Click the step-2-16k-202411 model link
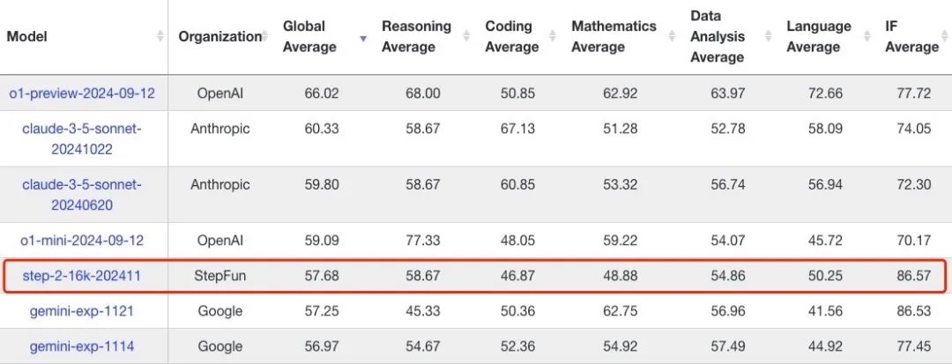This screenshot has height=364, width=952. (82, 276)
